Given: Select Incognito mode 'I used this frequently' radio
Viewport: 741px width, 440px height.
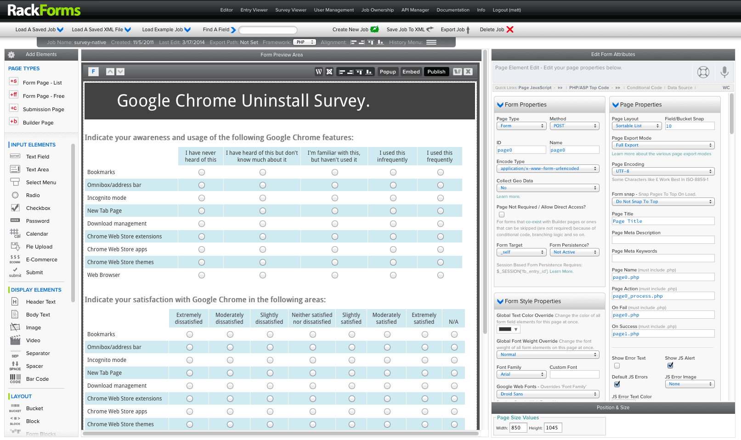Looking at the screenshot, I should pos(441,198).
